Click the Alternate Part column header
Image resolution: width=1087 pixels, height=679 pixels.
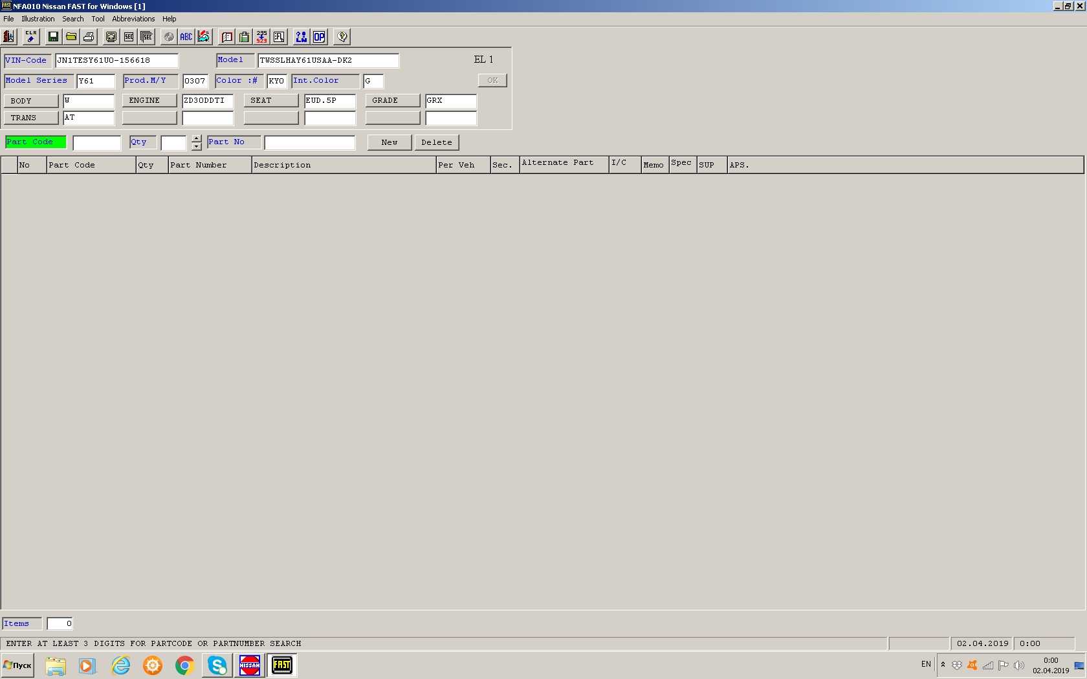pyautogui.click(x=564, y=165)
